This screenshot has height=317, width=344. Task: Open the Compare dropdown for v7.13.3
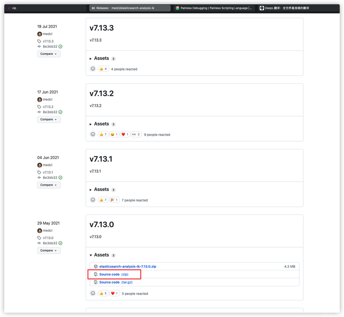[x=49, y=54]
